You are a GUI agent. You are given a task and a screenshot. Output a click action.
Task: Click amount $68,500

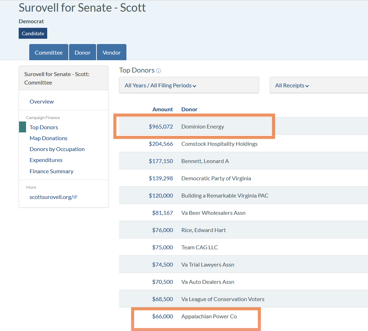click(x=162, y=299)
